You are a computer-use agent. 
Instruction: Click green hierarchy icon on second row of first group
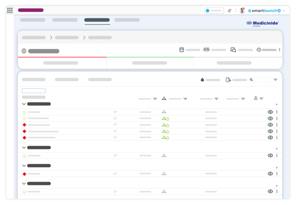[165, 119]
